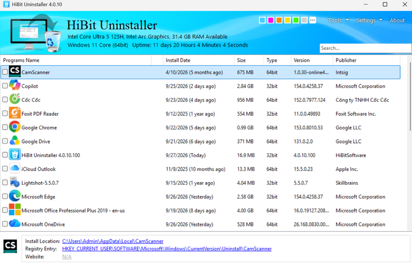Click the 2.84 GB size cell

click(245, 86)
